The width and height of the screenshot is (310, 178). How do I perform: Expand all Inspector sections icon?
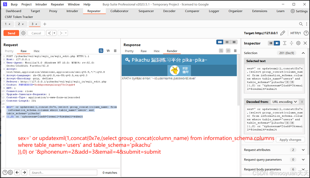pyautogui.click(x=284, y=43)
